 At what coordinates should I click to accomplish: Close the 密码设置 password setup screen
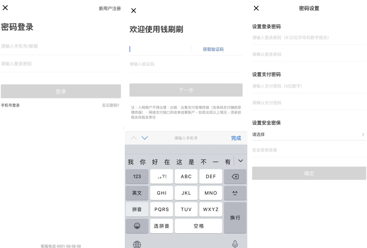[256, 8]
